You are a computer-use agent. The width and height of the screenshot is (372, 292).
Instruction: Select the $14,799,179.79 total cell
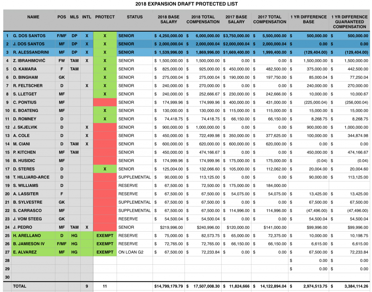pos(169,286)
